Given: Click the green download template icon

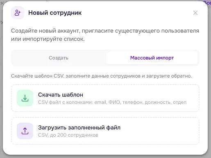Looking at the screenshot, I should [25, 98].
